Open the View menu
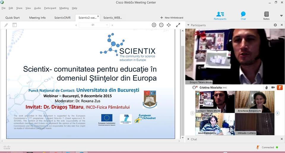 click(x=28, y=8)
